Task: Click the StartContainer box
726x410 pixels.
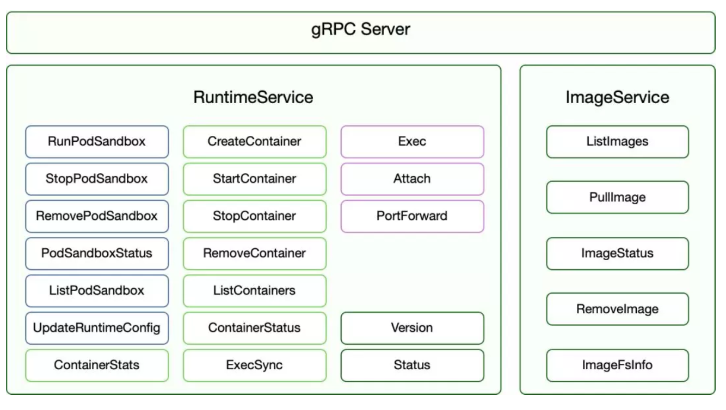Action: pyautogui.click(x=254, y=179)
